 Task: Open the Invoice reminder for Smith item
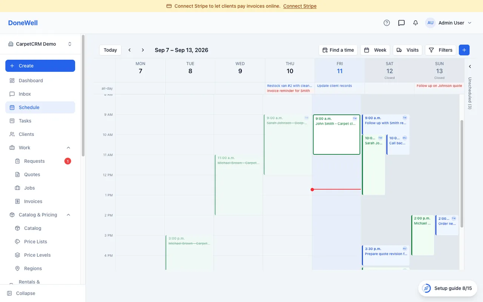point(288,91)
